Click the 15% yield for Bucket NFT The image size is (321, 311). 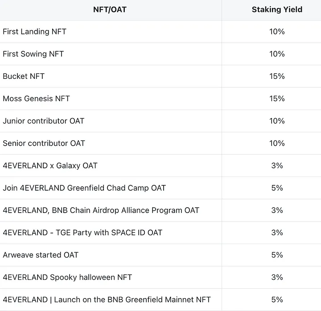click(x=277, y=76)
